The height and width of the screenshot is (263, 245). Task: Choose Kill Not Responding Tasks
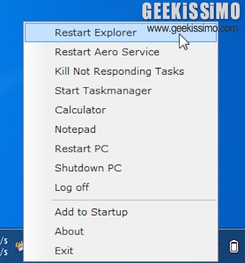[121, 72]
